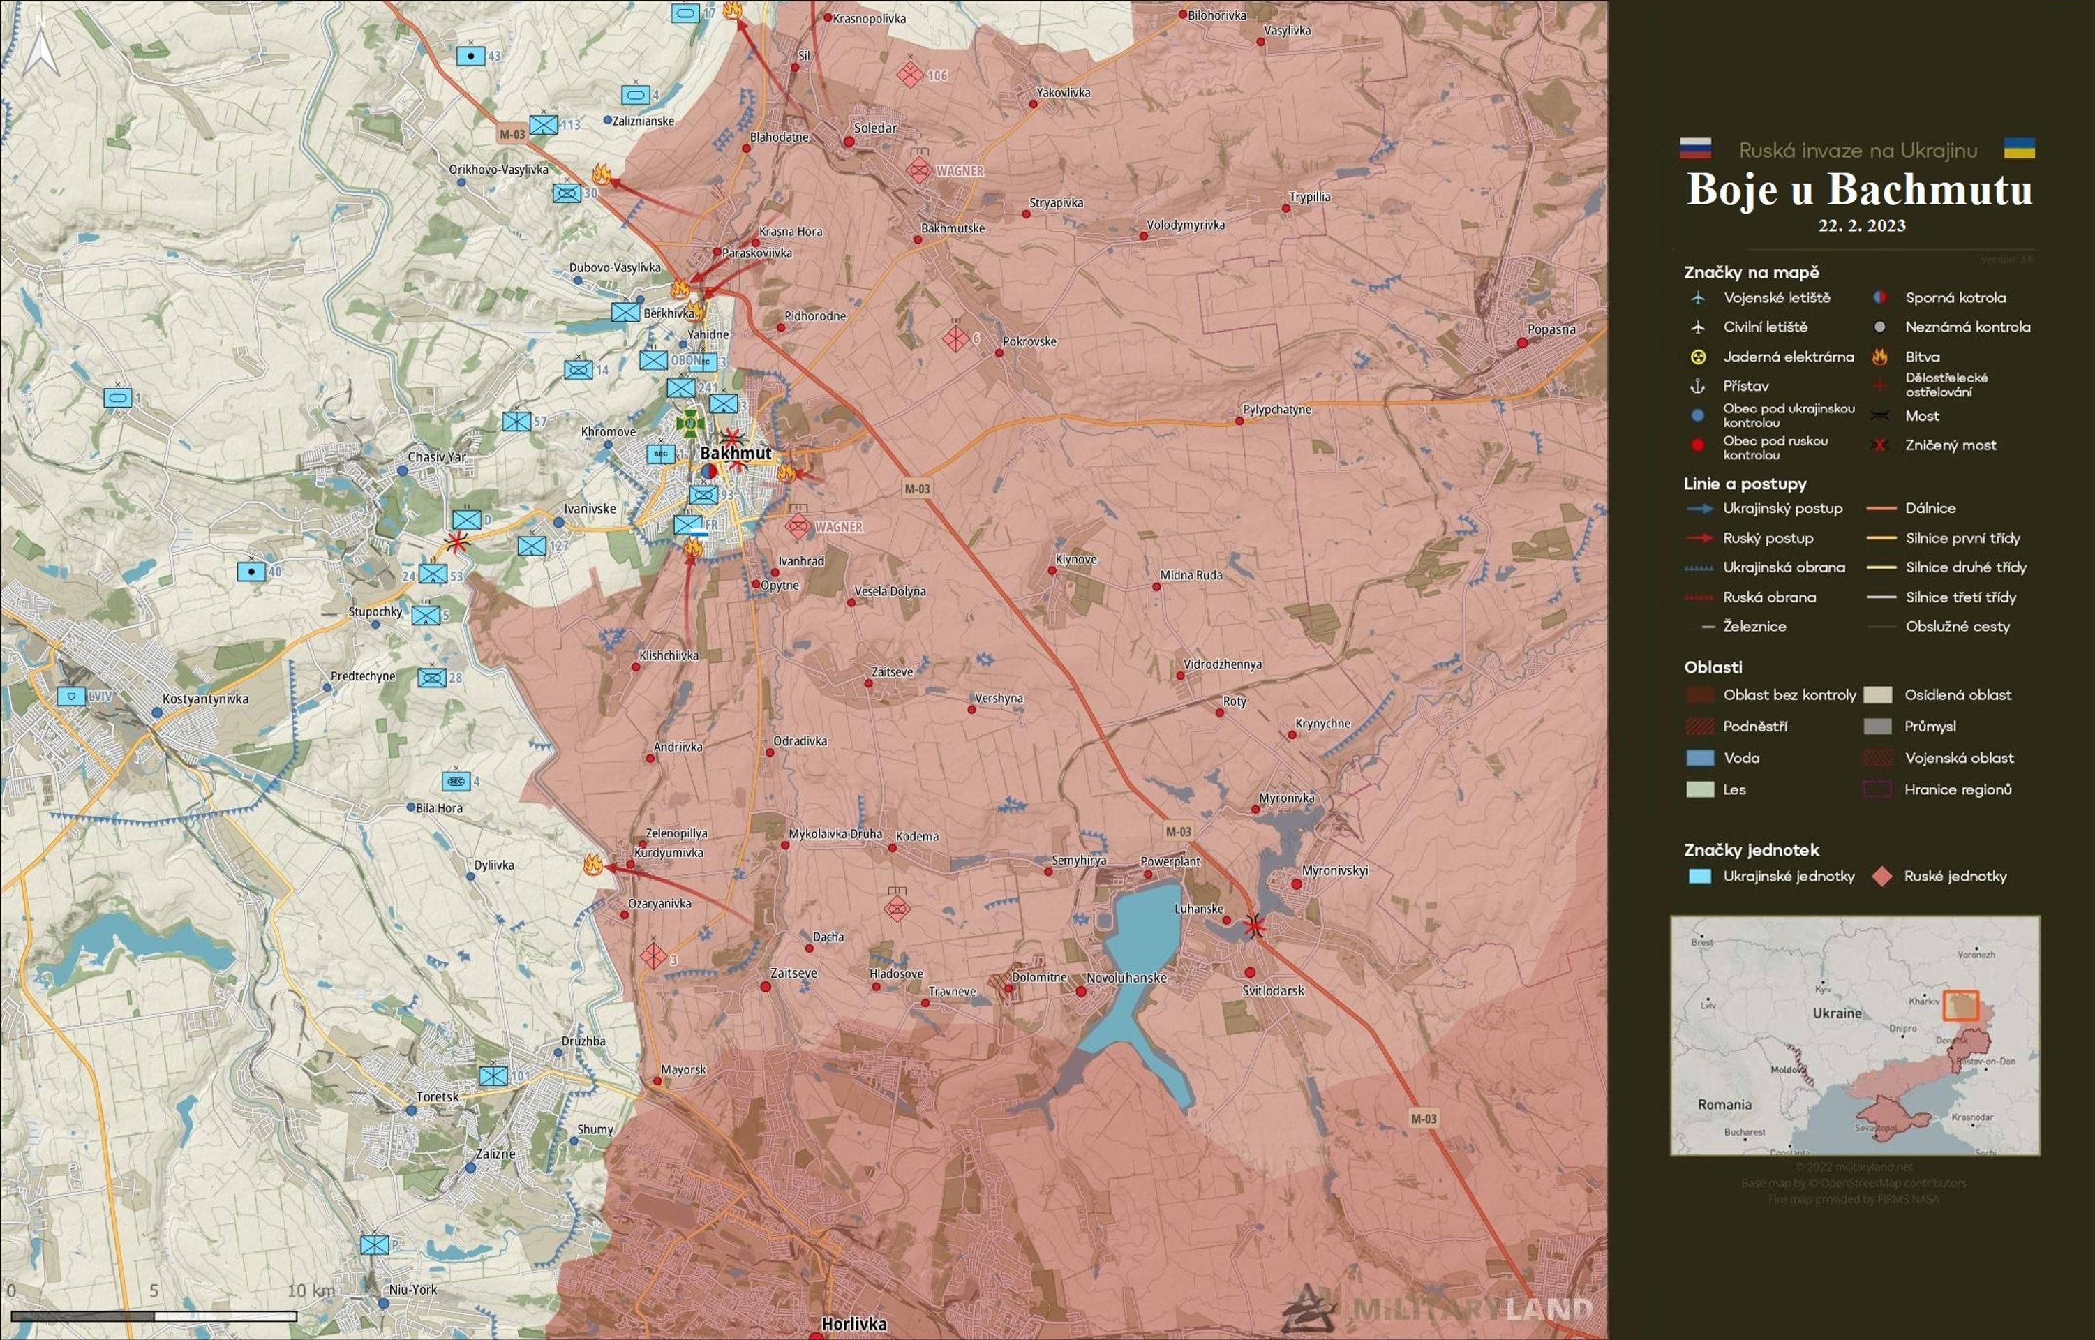The height and width of the screenshot is (1340, 2095).
Task: Click the unit marker 14 north of Khromove
Action: [578, 369]
